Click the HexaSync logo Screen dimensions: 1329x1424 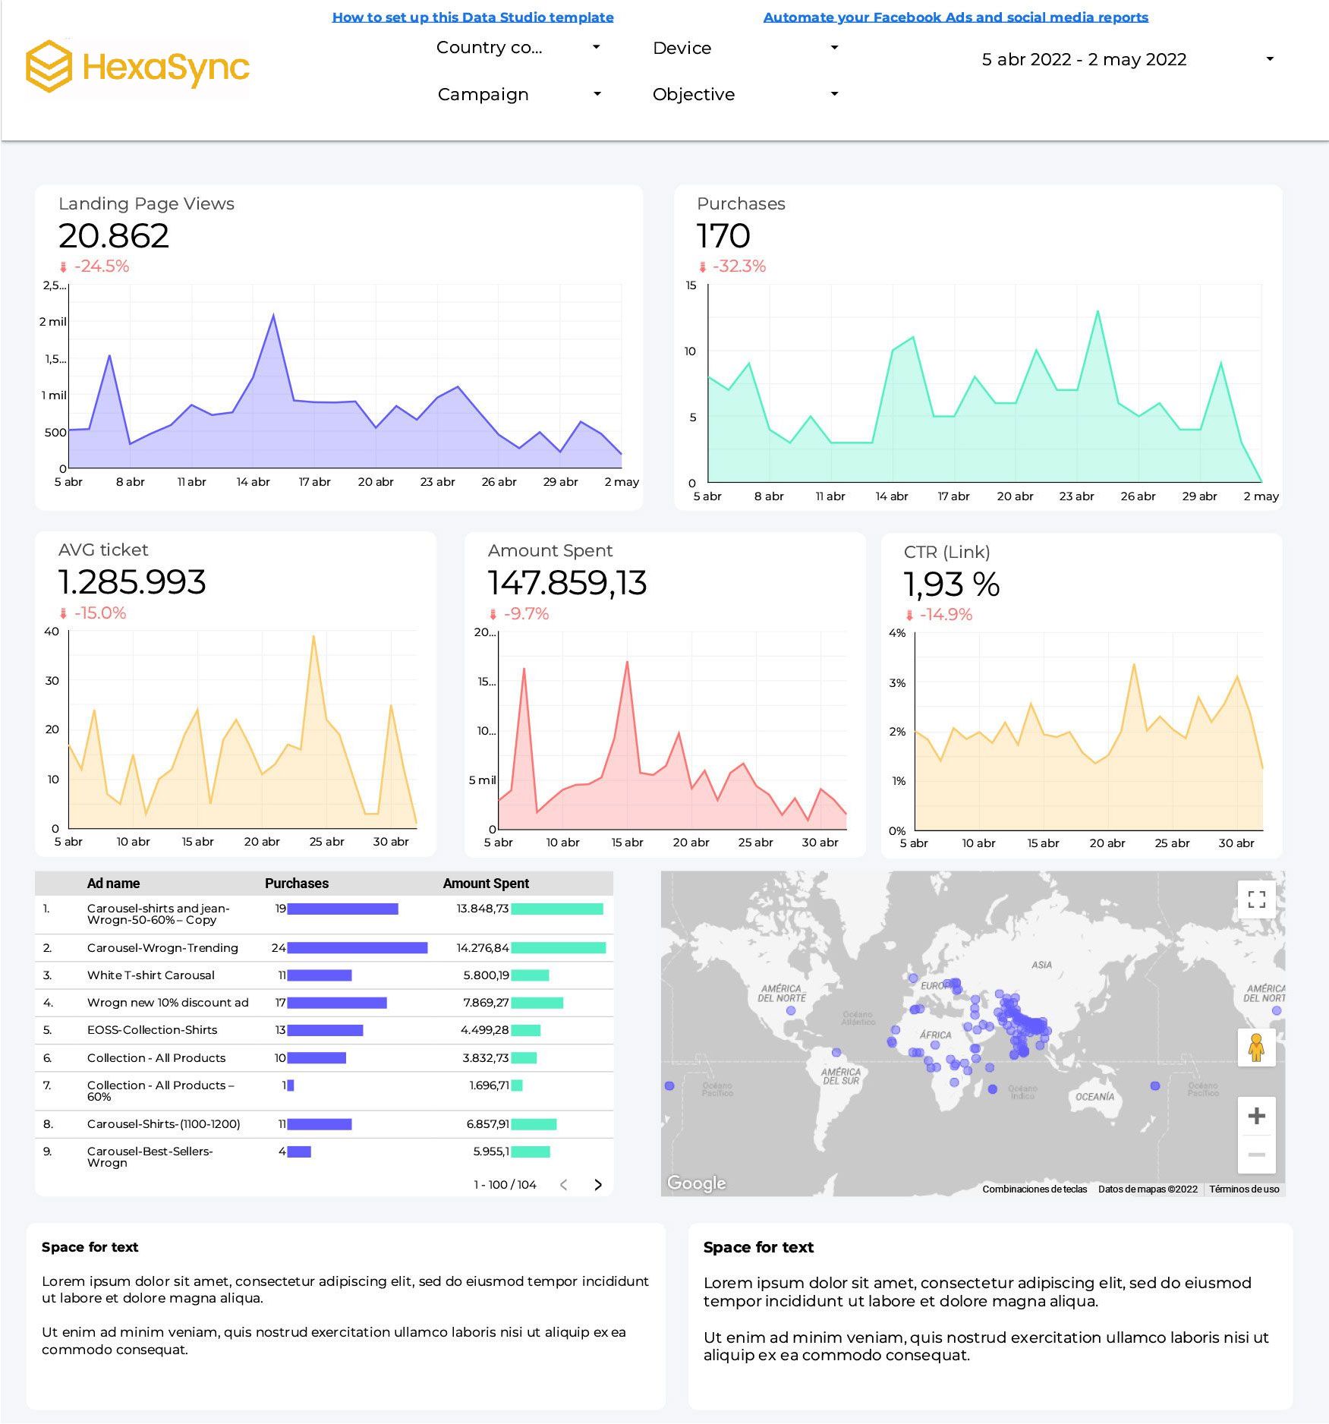[137, 67]
